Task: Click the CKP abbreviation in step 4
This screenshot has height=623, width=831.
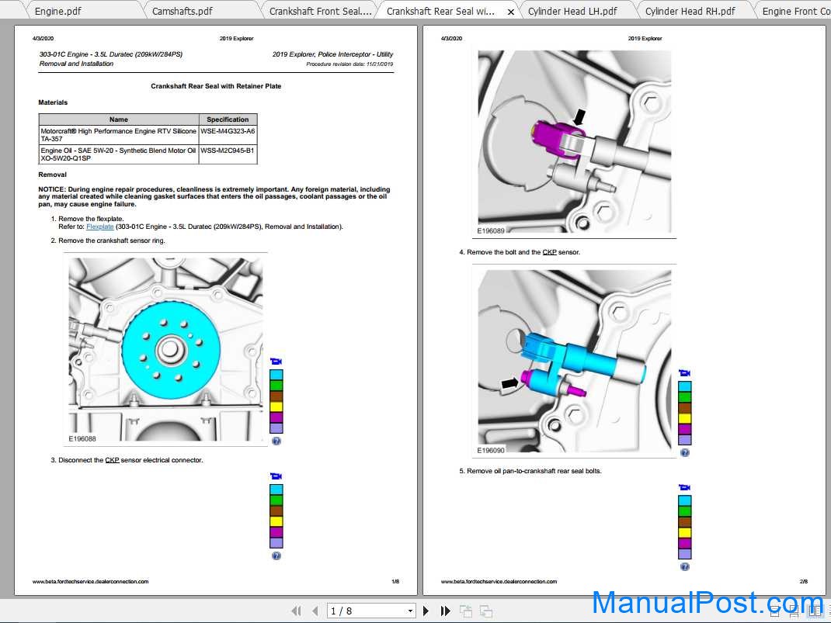Action: point(549,252)
